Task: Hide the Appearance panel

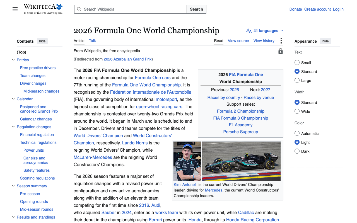Action: (x=325, y=41)
